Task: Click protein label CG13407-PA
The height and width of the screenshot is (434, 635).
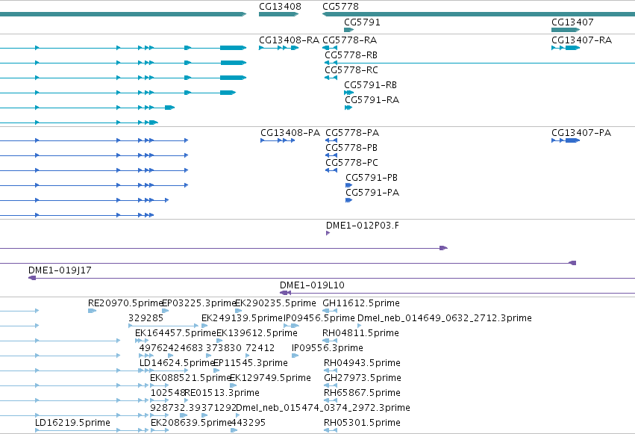Action: pos(581,133)
